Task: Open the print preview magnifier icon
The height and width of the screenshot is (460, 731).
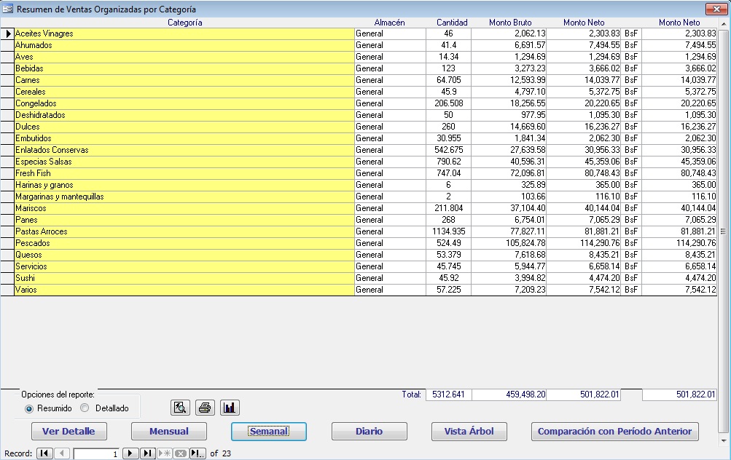Action: pos(181,408)
